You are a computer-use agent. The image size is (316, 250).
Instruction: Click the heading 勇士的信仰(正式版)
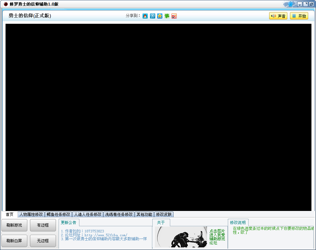point(30,16)
